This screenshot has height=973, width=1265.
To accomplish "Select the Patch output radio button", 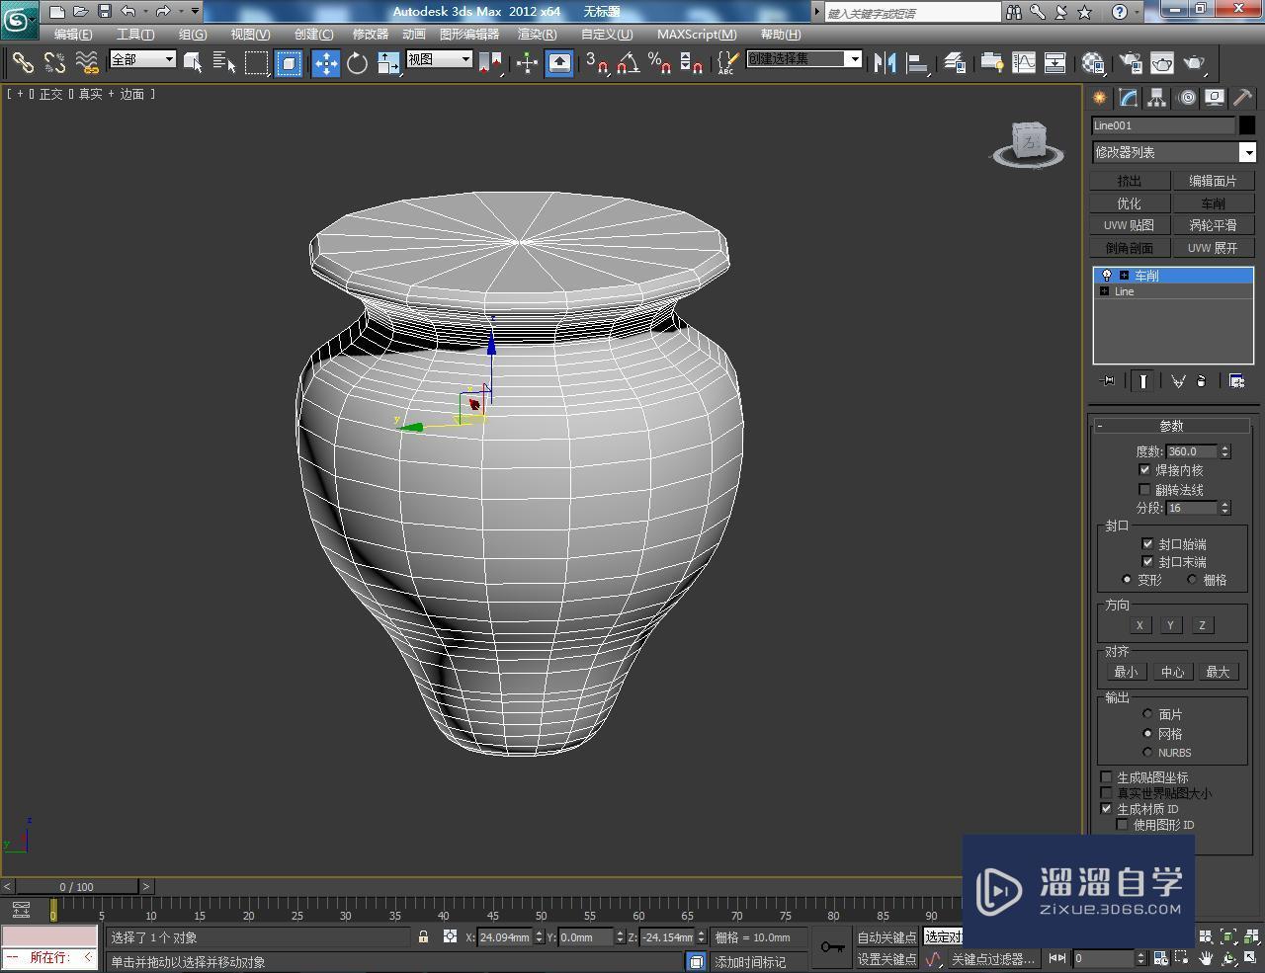I will click(x=1147, y=714).
